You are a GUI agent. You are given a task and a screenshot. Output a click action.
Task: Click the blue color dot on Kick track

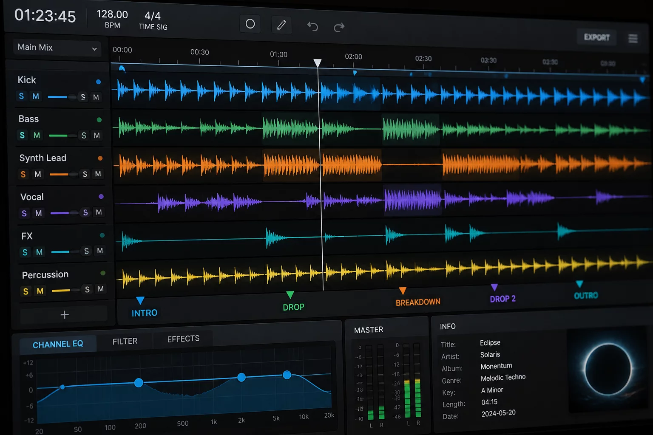point(98,82)
